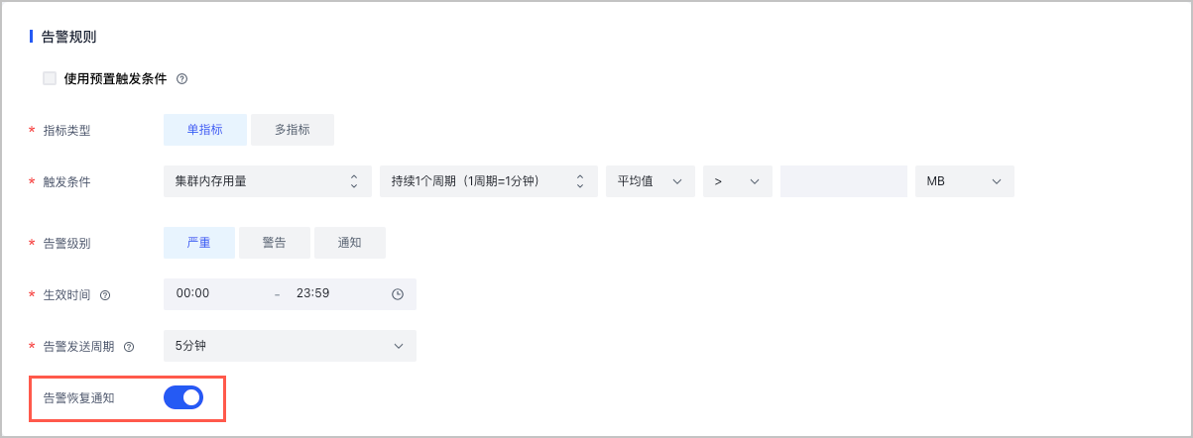Click the 00:00 start time field
The height and width of the screenshot is (438, 1193).
tap(215, 294)
